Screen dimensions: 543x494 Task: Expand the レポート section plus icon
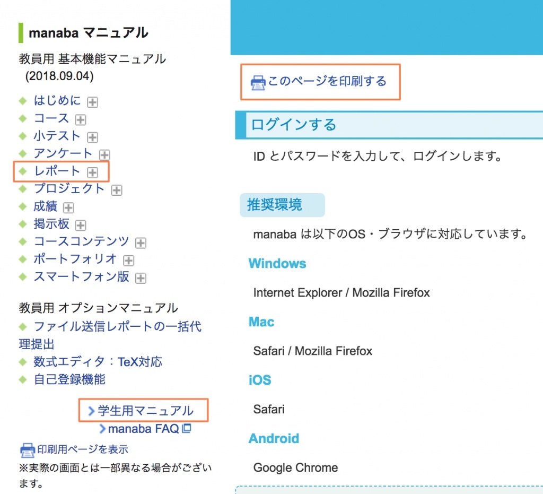(92, 172)
